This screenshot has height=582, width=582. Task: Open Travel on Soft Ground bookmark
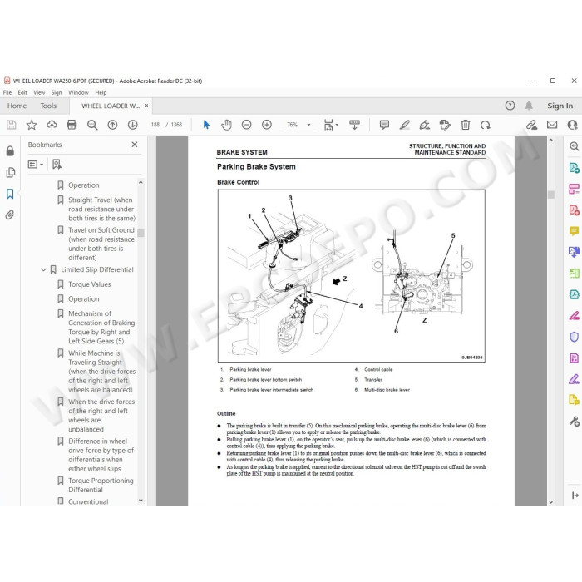(x=101, y=244)
